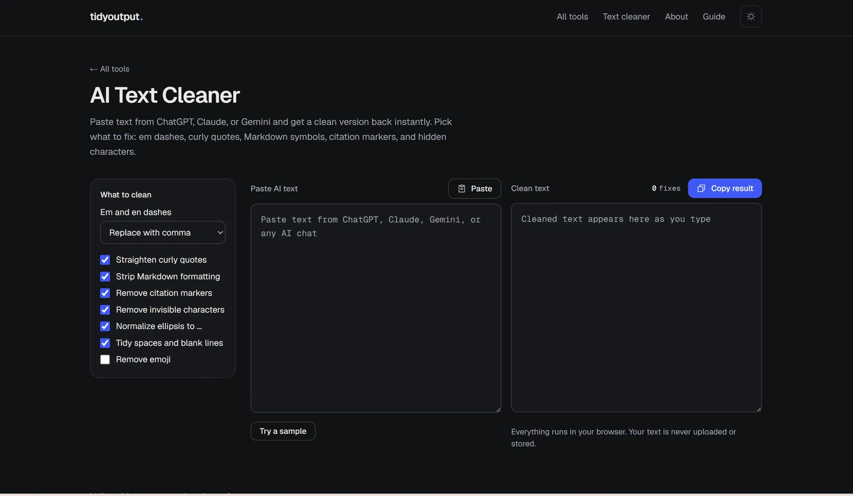Screen dimensions: 853x496
Task: Open the Text cleaner nav item
Action: [626, 17]
